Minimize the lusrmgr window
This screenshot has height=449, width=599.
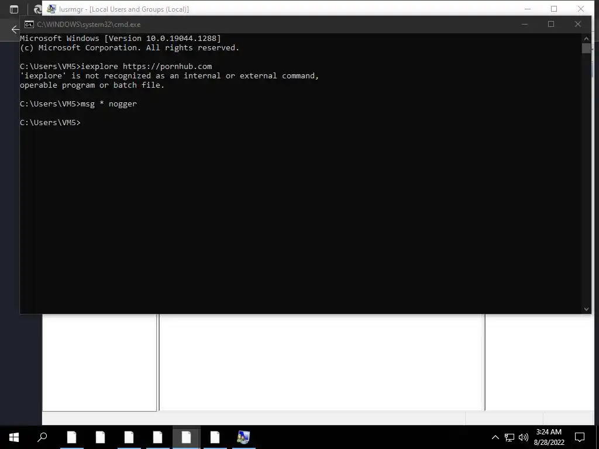(528, 9)
